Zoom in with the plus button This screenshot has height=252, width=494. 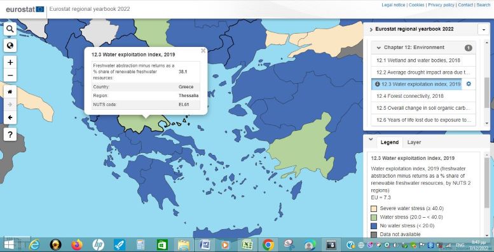[x=10, y=62]
